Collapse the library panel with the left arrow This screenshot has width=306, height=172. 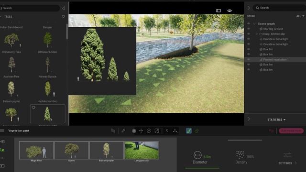pyautogui.click(x=63, y=8)
